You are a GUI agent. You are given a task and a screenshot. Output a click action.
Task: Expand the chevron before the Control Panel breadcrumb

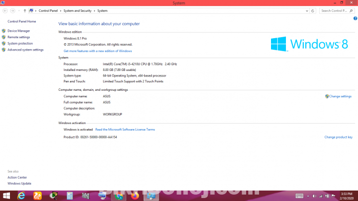[x=36, y=11]
